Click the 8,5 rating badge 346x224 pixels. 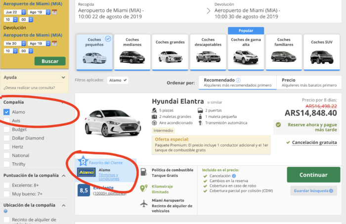(x=84, y=190)
